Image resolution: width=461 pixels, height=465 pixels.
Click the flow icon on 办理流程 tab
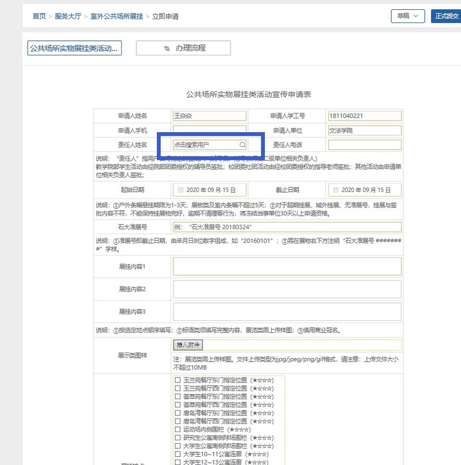167,48
